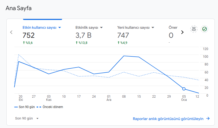Click the 08 December peak on chart

coord(124,56)
